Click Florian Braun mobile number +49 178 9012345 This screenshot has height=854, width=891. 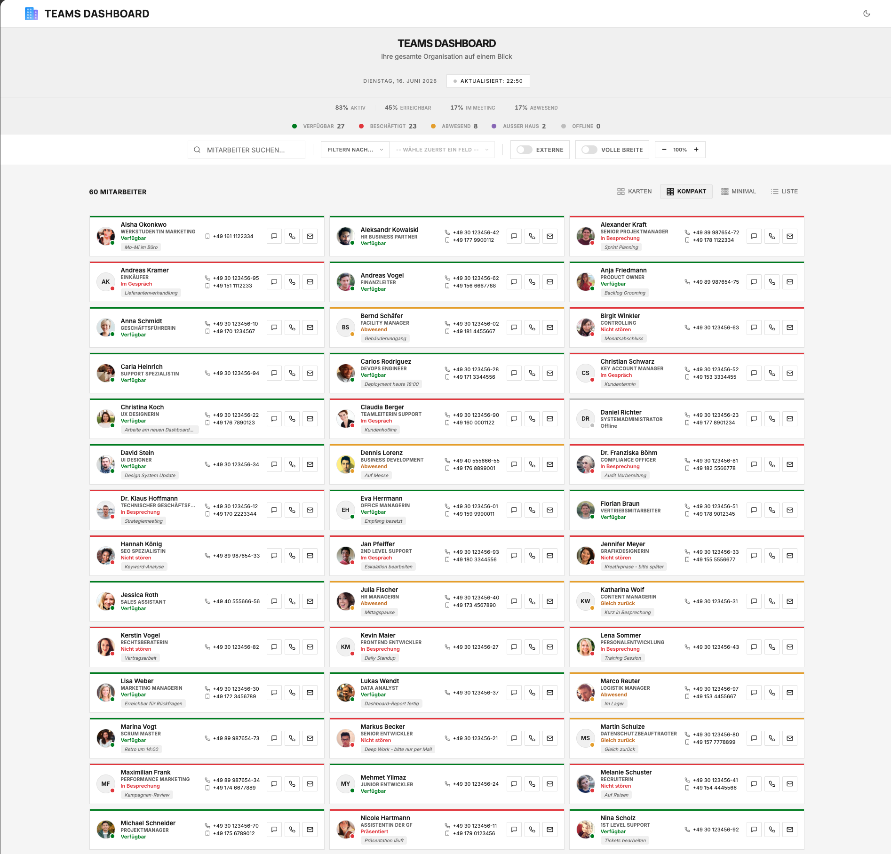(x=714, y=514)
